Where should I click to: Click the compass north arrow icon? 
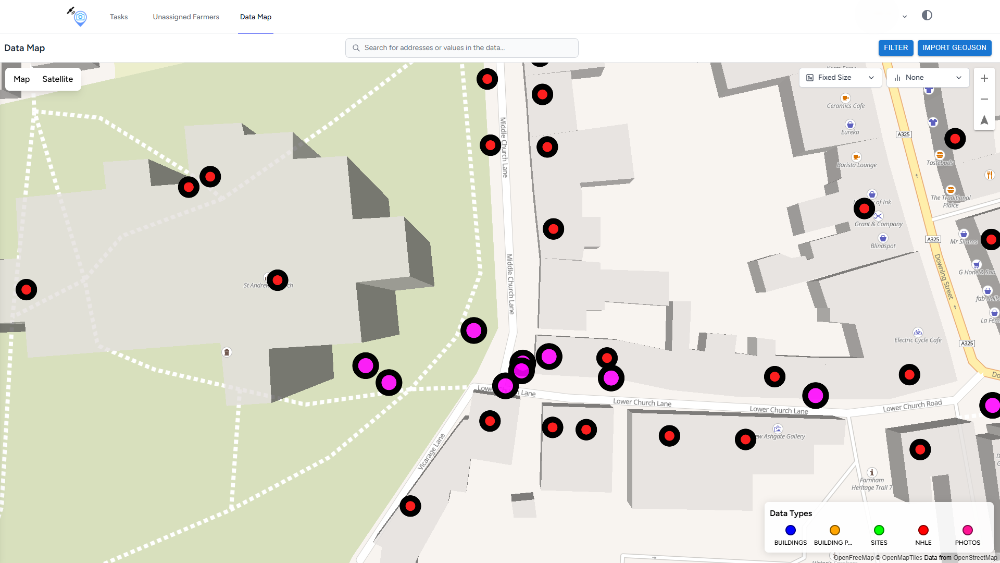click(984, 120)
